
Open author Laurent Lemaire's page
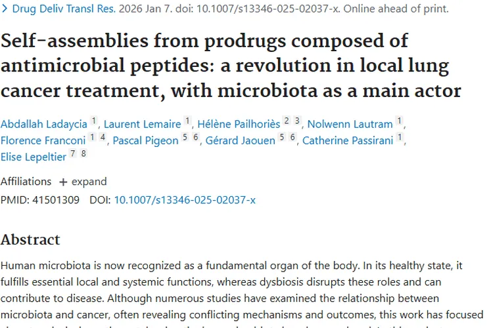(142, 123)
